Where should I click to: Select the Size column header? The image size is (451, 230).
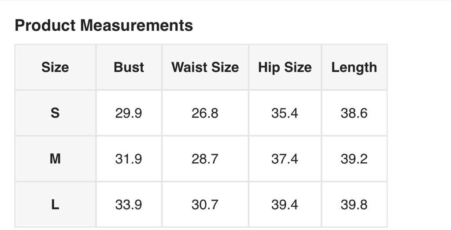pos(55,67)
